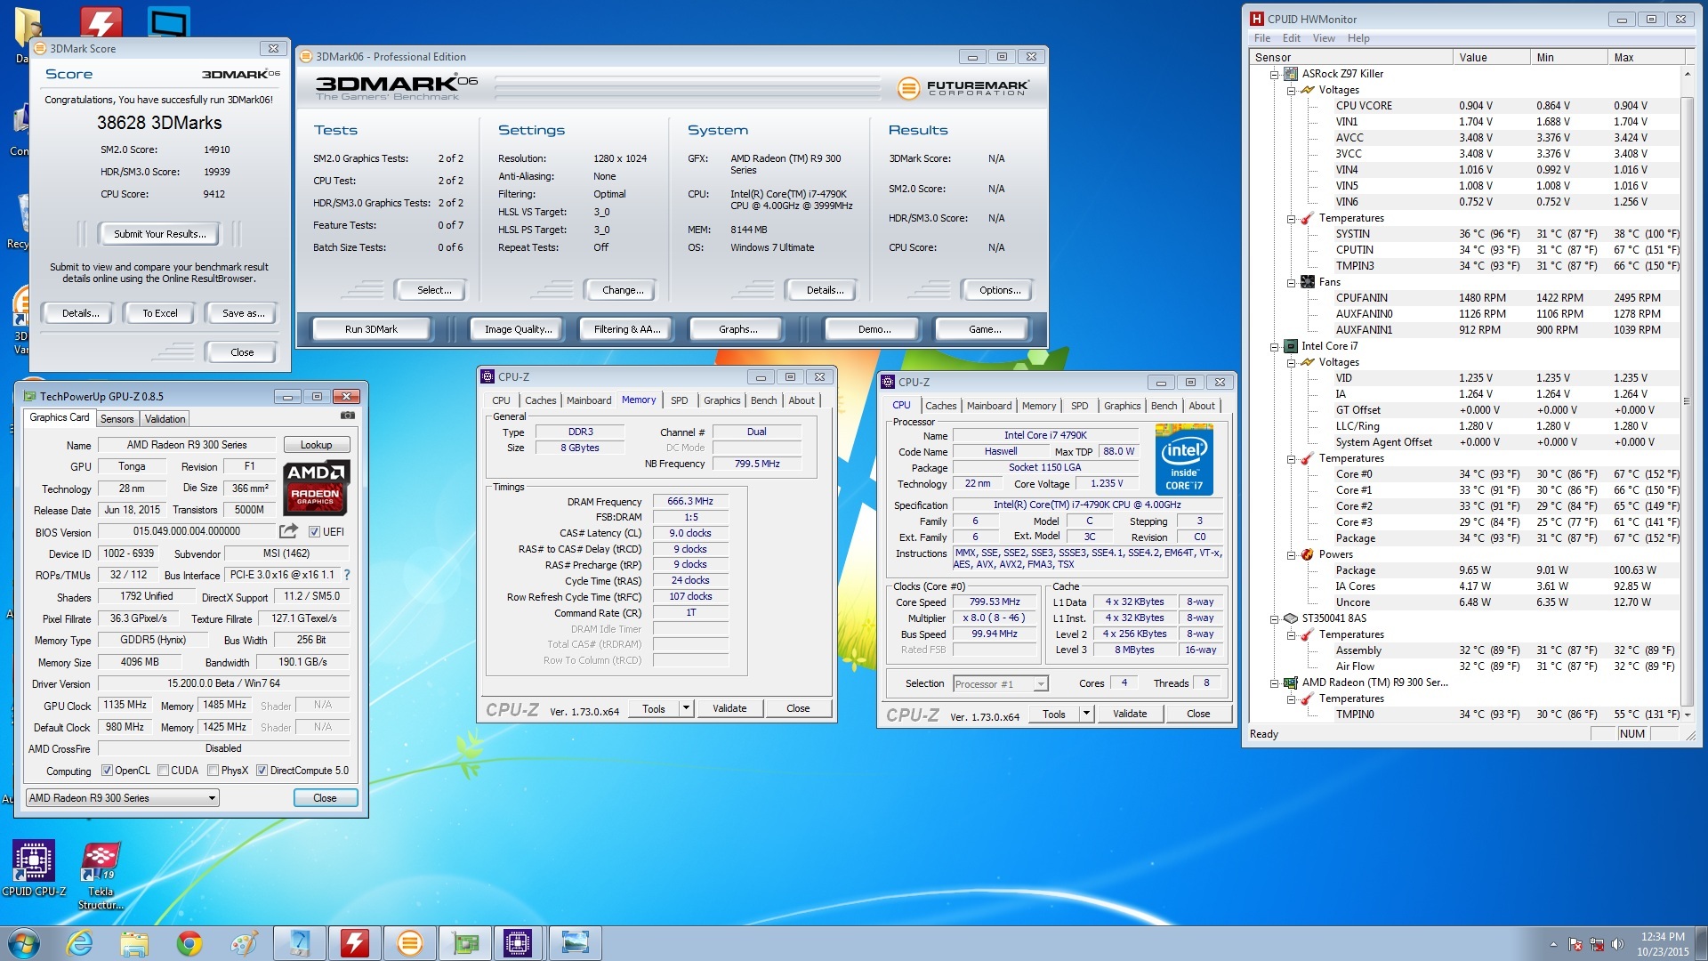
Task: Switch to the Validation tab in GPU-Z
Action: point(165,419)
